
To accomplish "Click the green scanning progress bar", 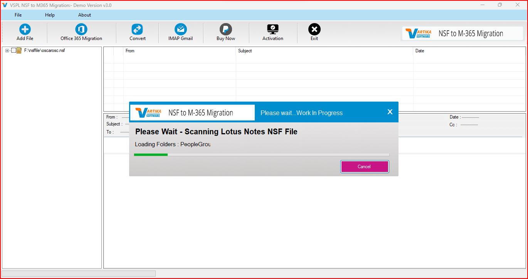I will point(261,155).
